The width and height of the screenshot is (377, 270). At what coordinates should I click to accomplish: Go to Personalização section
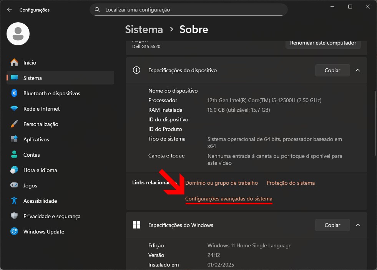[40, 124]
